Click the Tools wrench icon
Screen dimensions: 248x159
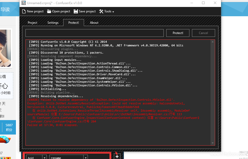click(x=101, y=11)
